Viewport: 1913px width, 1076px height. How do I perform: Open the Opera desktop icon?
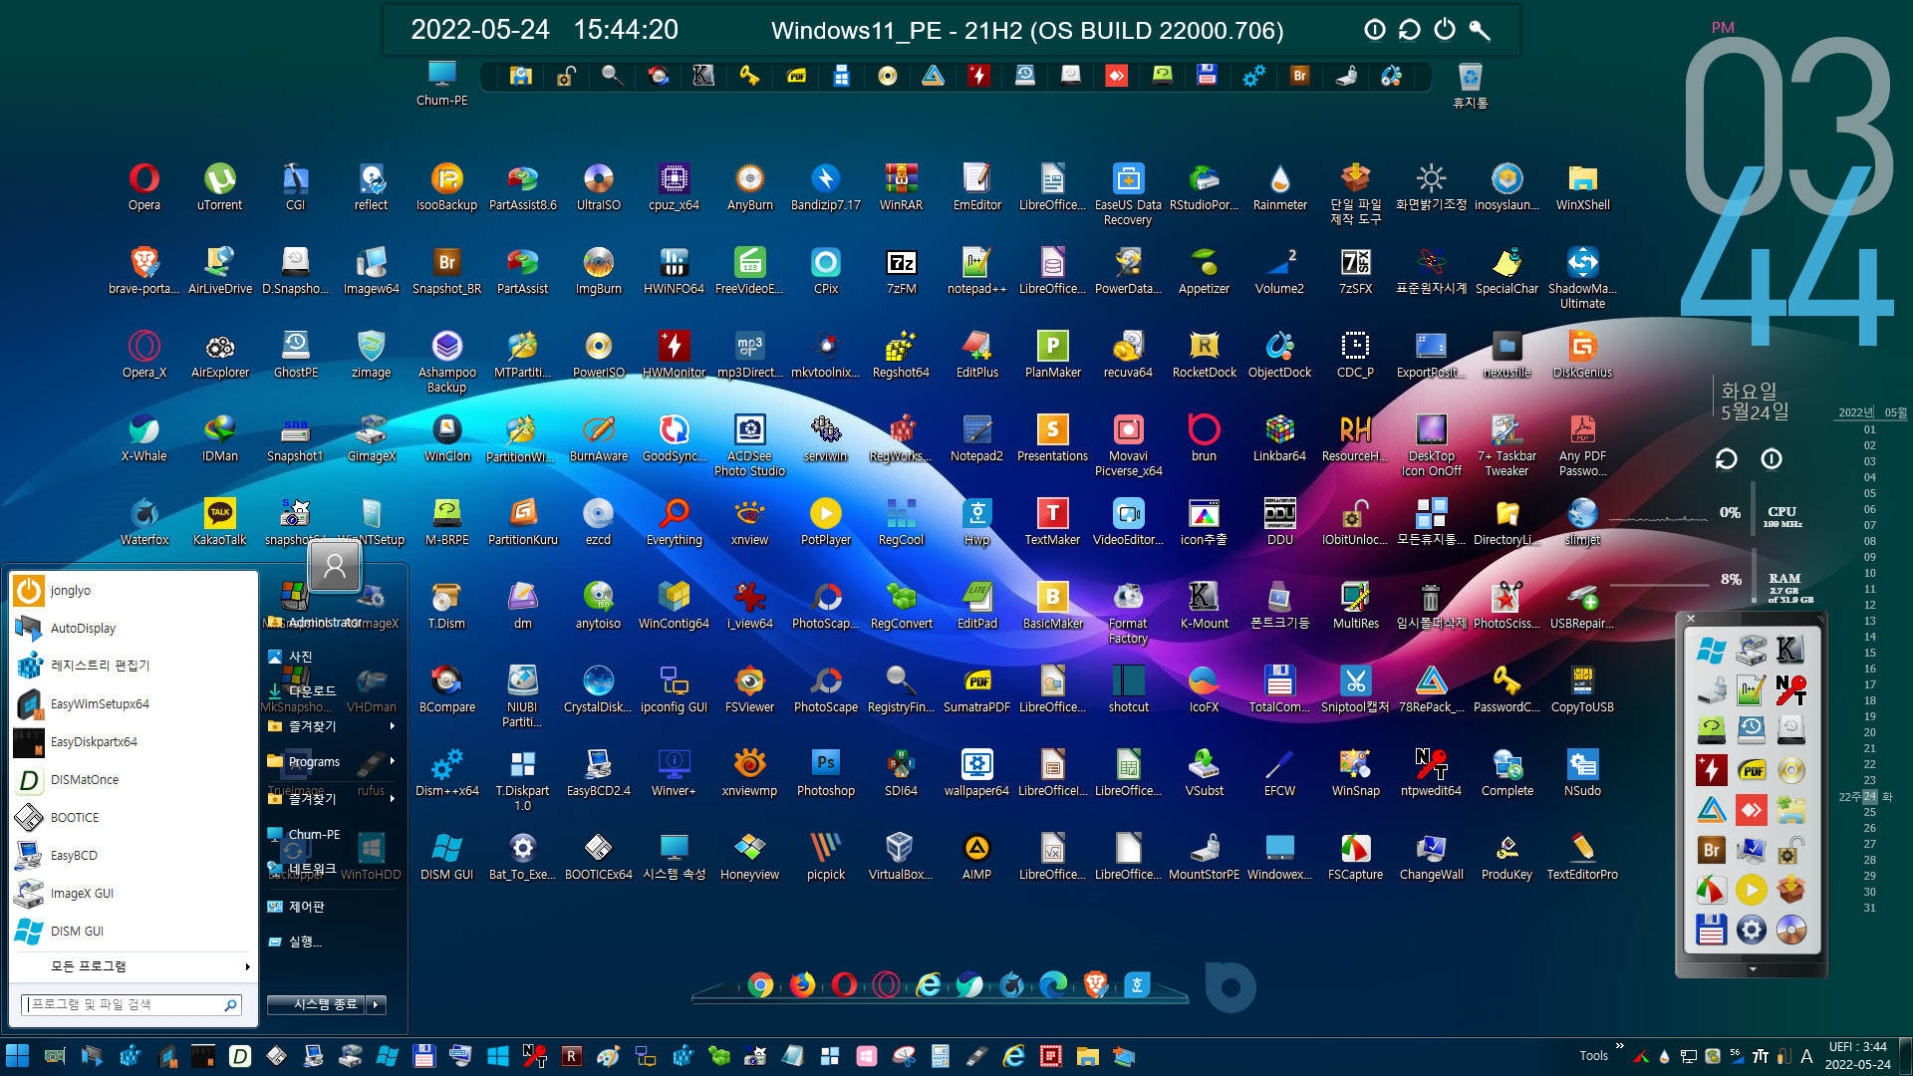point(143,186)
